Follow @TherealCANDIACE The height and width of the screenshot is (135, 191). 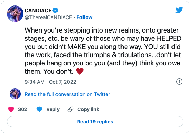(85, 17)
